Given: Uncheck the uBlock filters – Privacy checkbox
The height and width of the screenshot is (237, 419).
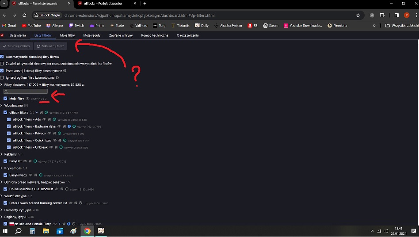Looking at the screenshot, I should click(9, 133).
